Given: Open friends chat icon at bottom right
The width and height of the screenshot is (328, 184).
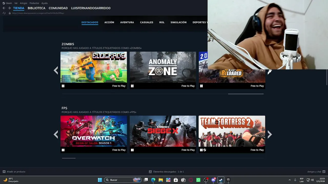Looking at the screenshot, I should pos(324,172).
